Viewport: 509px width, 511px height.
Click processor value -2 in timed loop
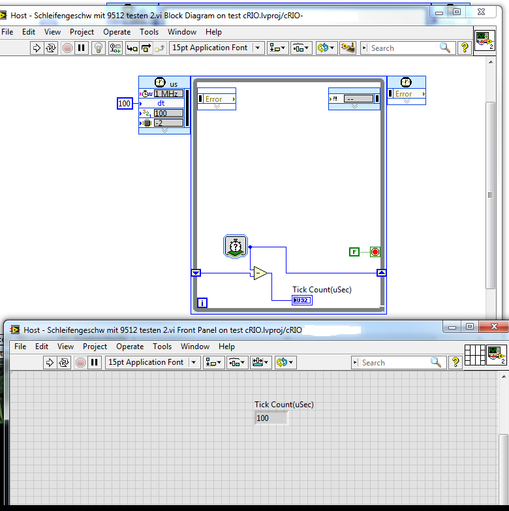click(168, 123)
